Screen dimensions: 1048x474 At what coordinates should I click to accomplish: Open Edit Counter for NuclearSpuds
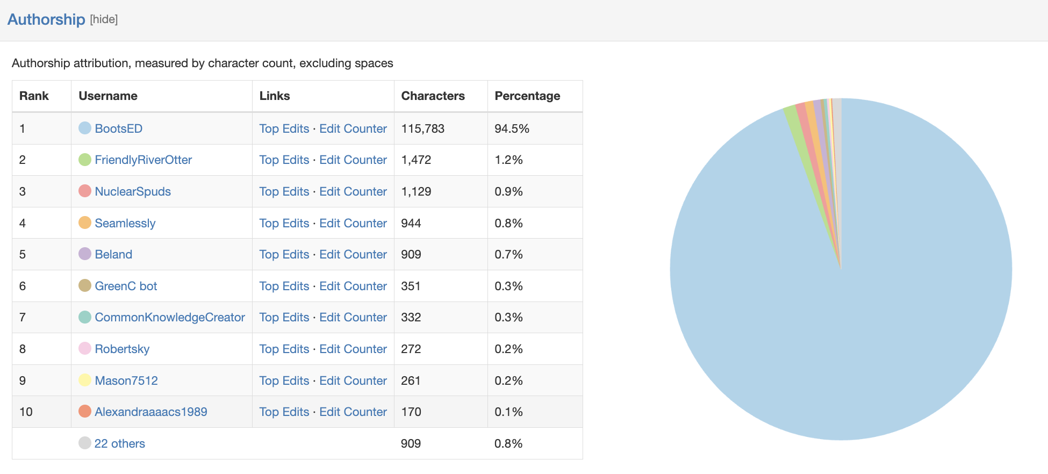coord(353,191)
